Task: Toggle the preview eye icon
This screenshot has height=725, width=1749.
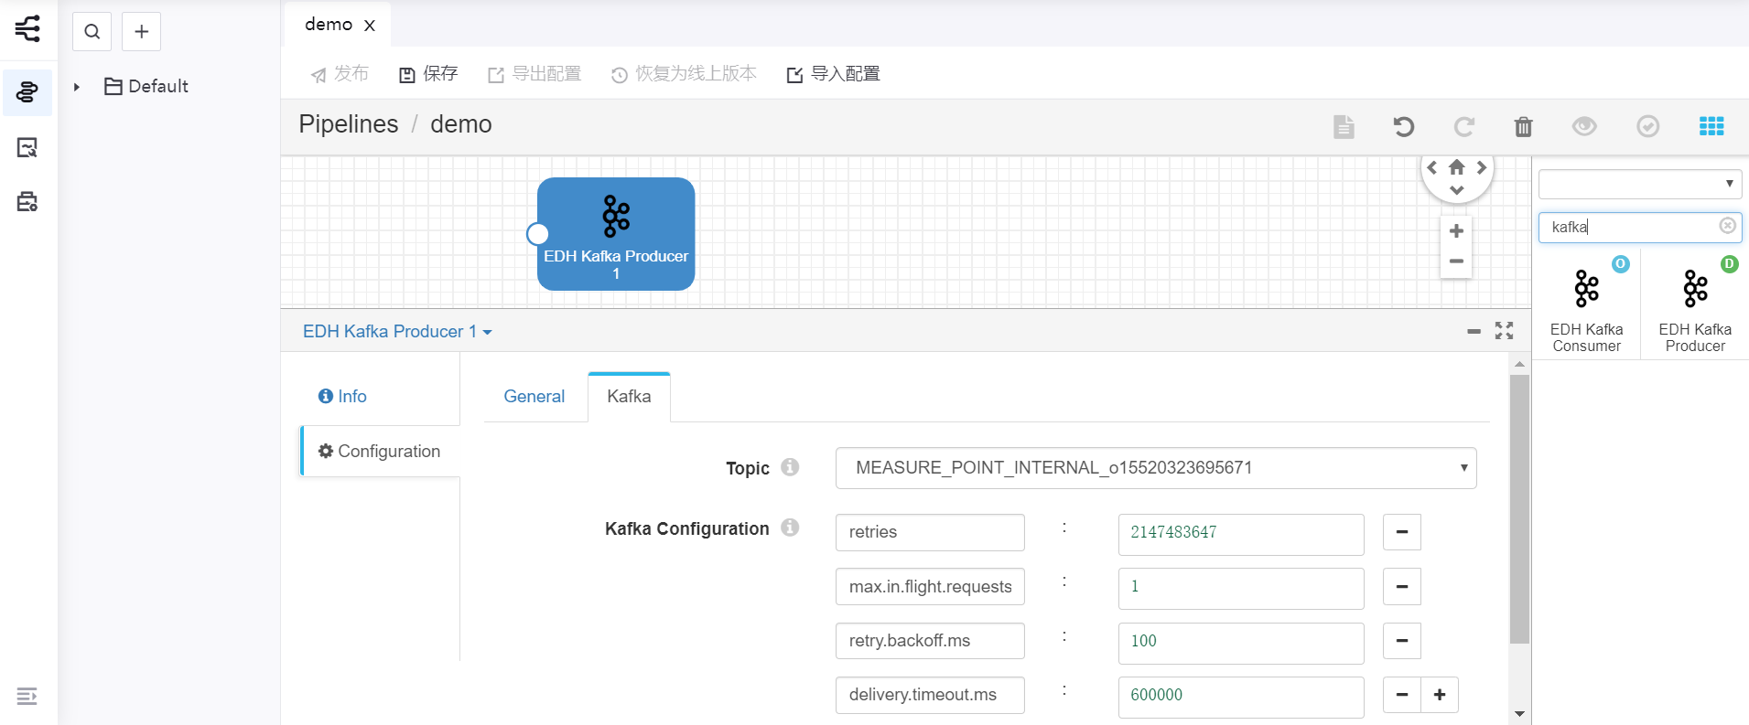Action: [x=1584, y=126]
